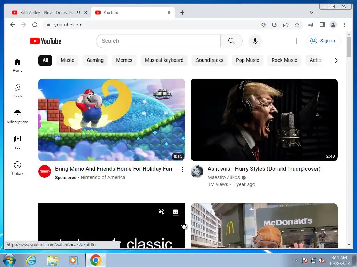Open the You section in sidebar

pos(17,143)
